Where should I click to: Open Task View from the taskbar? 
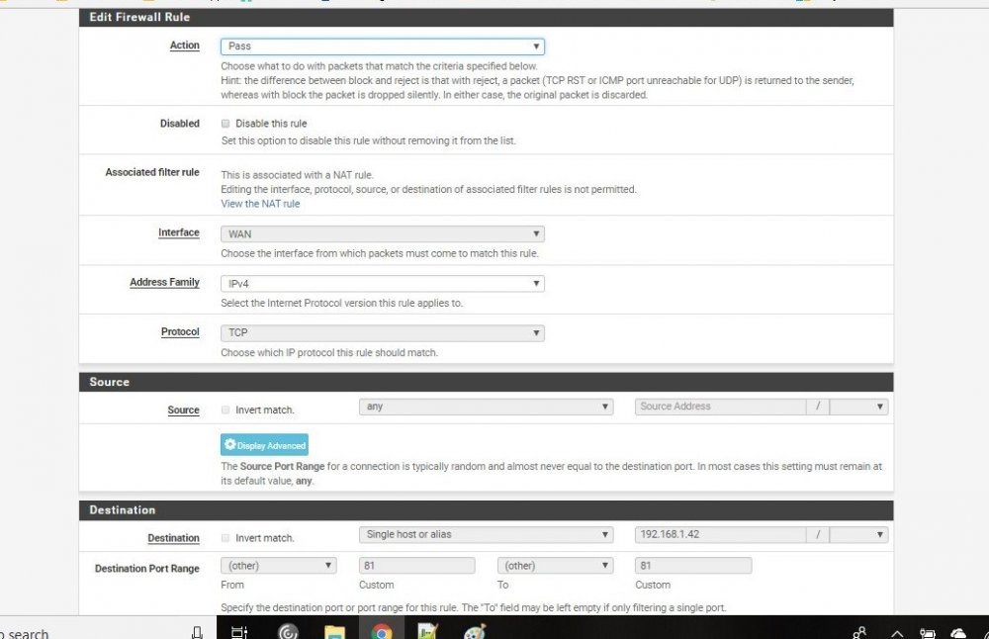[x=239, y=631]
